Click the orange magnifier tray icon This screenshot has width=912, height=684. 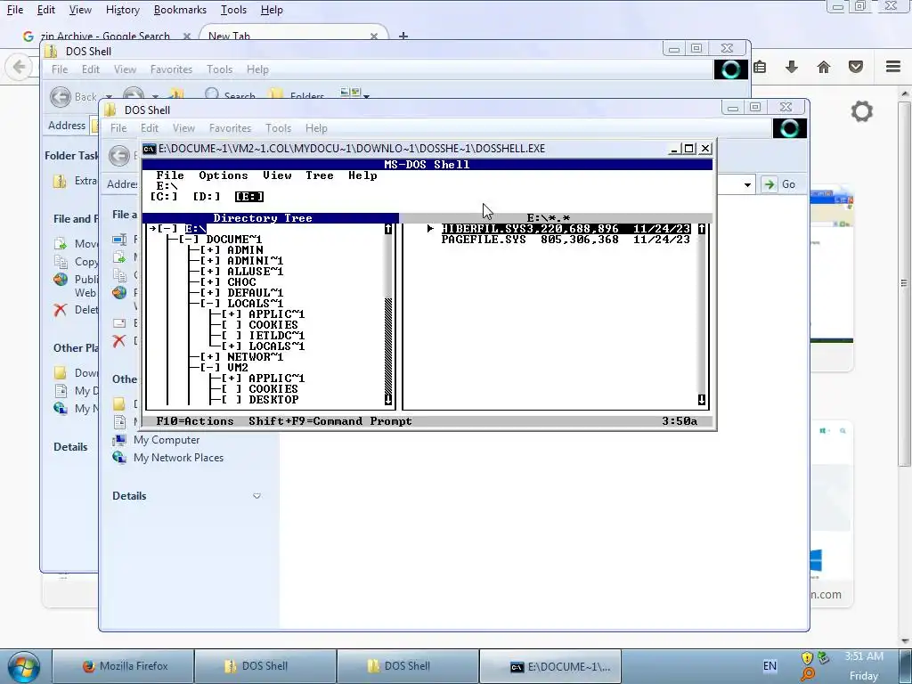point(807,674)
